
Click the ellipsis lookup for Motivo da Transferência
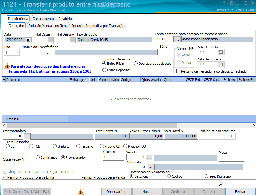pyautogui.click(x=49, y=53)
